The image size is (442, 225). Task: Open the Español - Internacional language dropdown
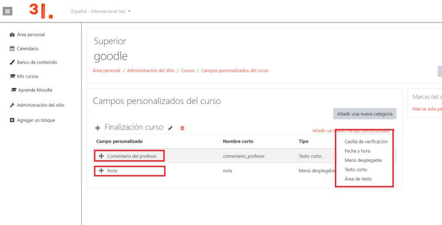point(101,11)
